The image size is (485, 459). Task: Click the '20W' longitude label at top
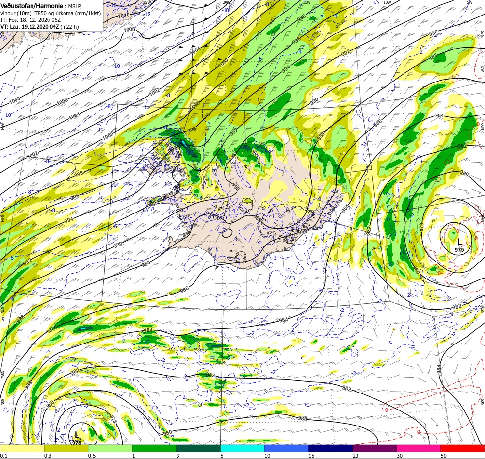click(226, 2)
